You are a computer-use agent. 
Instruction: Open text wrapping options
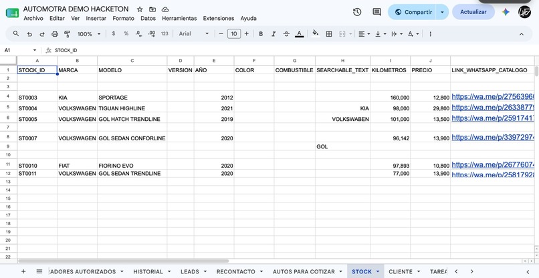pos(397,33)
